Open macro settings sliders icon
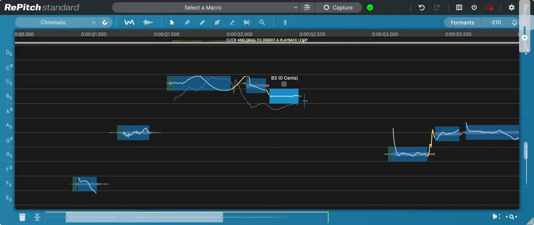This screenshot has height=225, width=534. point(307,8)
